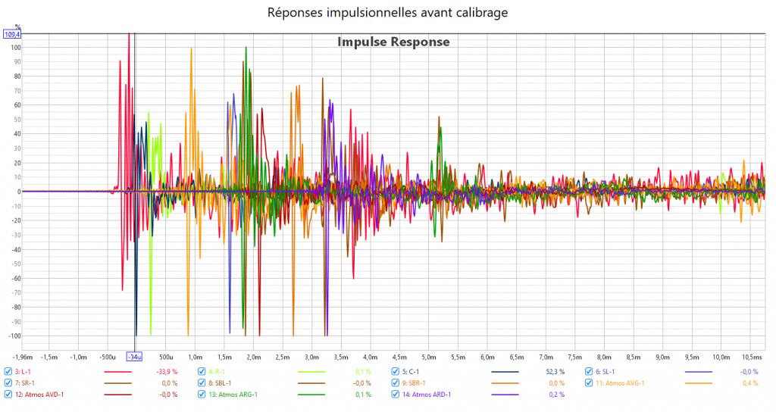
Task: Click the -34u cursor time marker
Action: click(134, 357)
